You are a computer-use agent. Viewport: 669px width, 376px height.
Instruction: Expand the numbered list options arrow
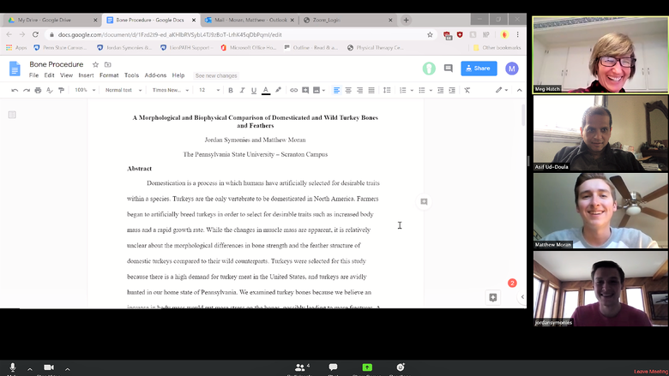tap(412, 90)
